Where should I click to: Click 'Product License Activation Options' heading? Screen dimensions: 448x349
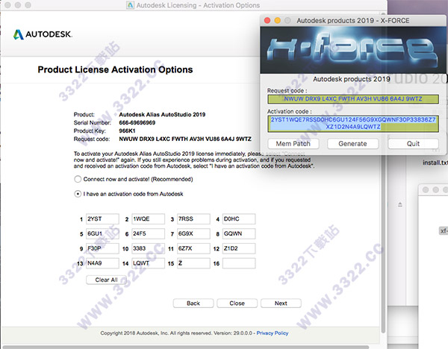[x=115, y=69]
